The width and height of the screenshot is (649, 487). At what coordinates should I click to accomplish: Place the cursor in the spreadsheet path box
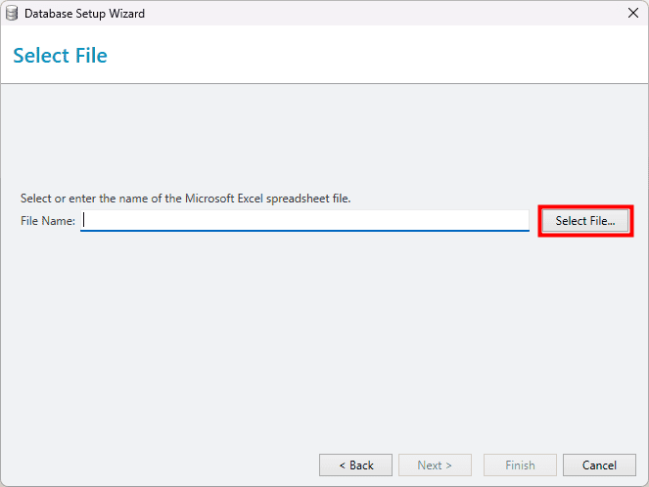304,220
